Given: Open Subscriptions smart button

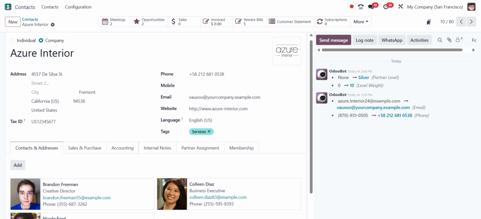Looking at the screenshot, I should click(332, 22).
